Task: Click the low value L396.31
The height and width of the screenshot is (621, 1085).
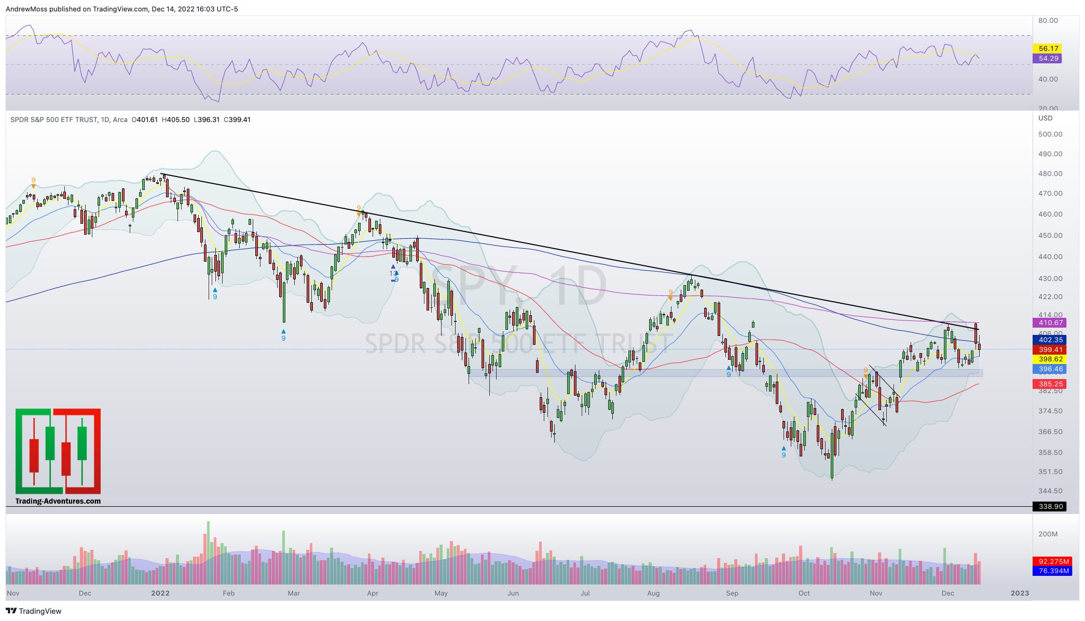Action: click(x=207, y=119)
